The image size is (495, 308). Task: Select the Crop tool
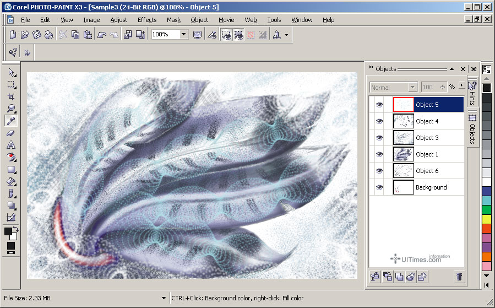[12, 96]
